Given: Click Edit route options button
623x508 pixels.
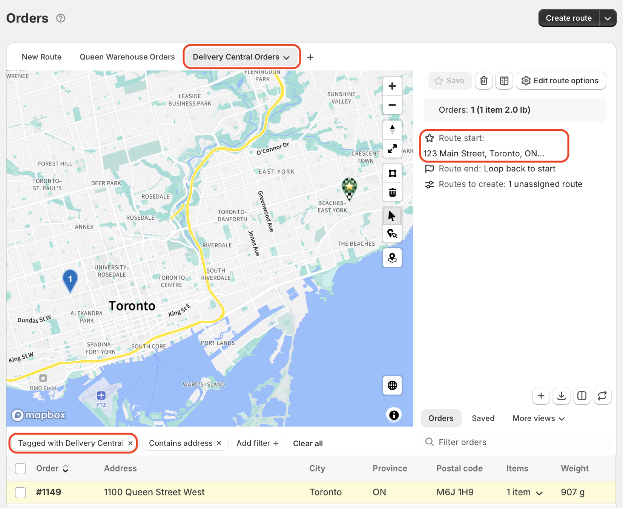Looking at the screenshot, I should pos(560,81).
